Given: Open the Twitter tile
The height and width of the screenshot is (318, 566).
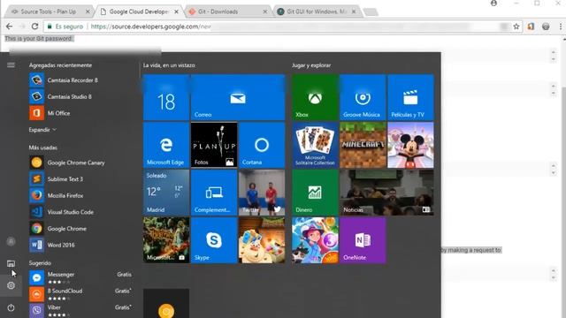Looking at the screenshot, I should tap(262, 193).
